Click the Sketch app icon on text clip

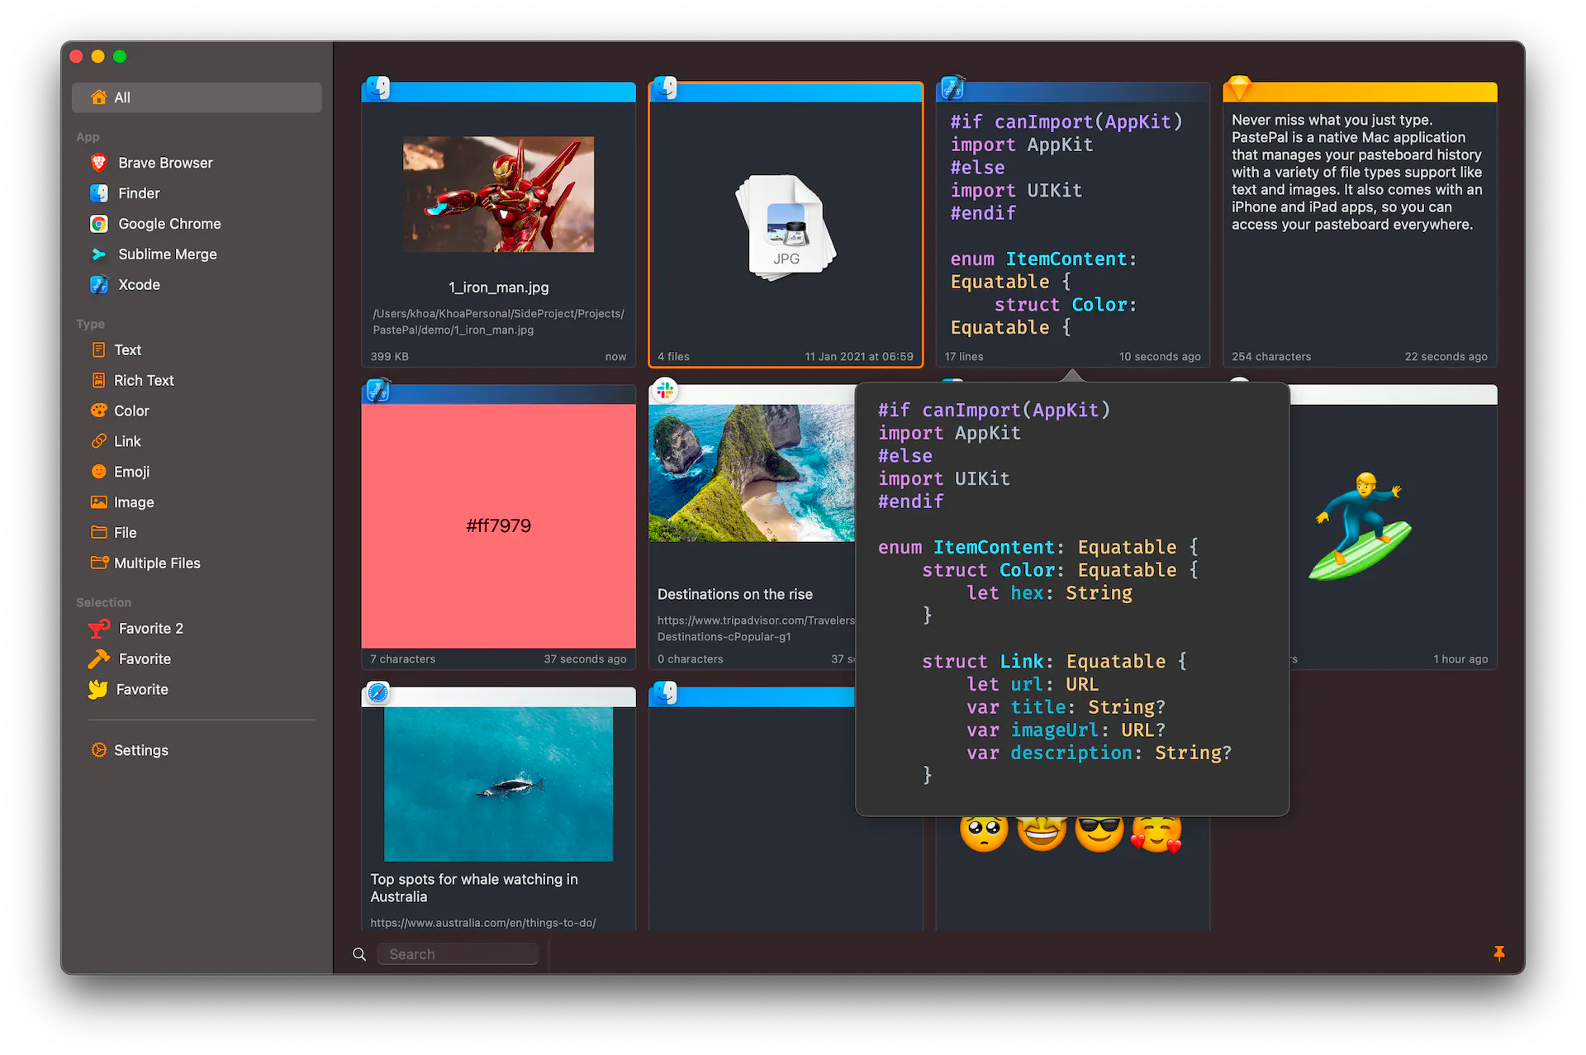click(x=1239, y=86)
